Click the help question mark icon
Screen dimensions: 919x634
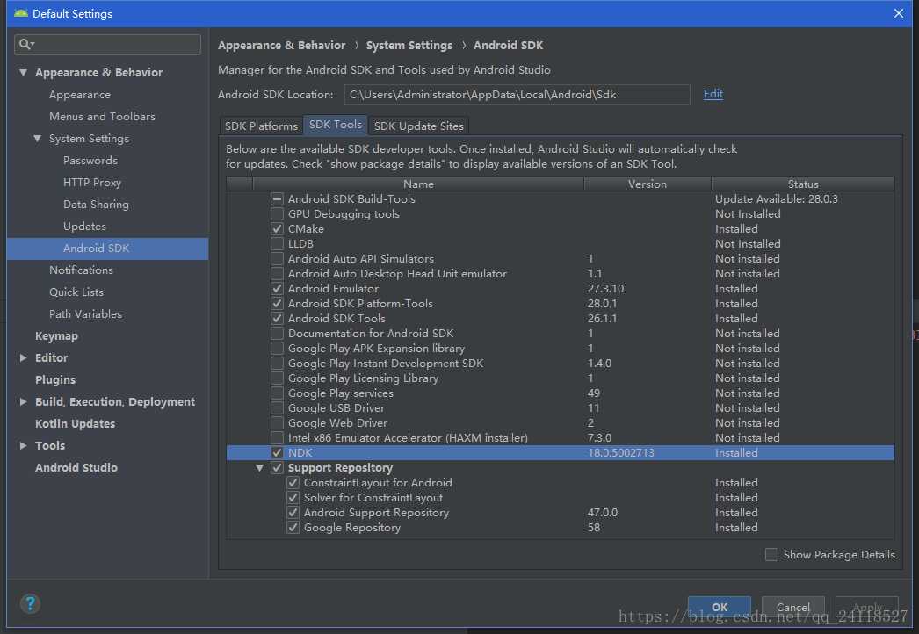tap(30, 603)
